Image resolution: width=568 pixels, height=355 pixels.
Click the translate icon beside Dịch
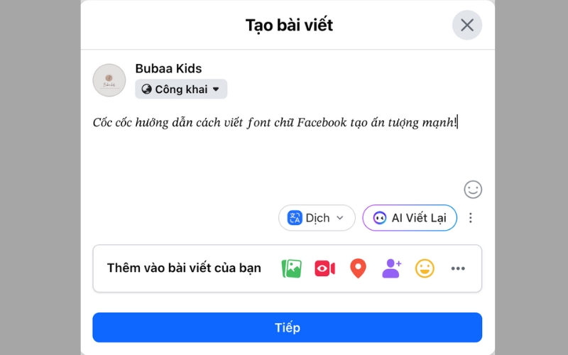click(x=295, y=218)
